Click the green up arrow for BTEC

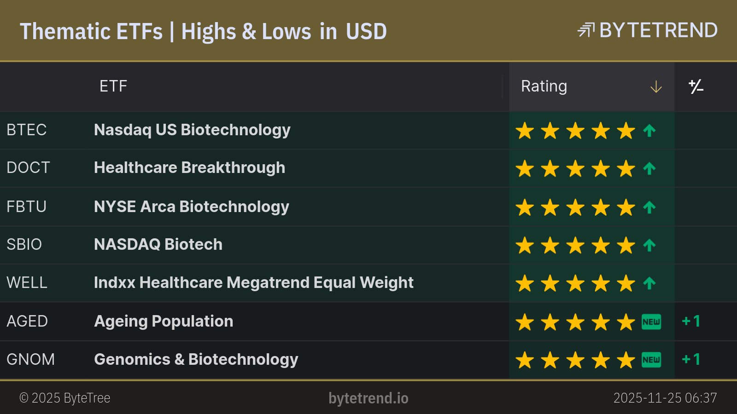tap(649, 131)
